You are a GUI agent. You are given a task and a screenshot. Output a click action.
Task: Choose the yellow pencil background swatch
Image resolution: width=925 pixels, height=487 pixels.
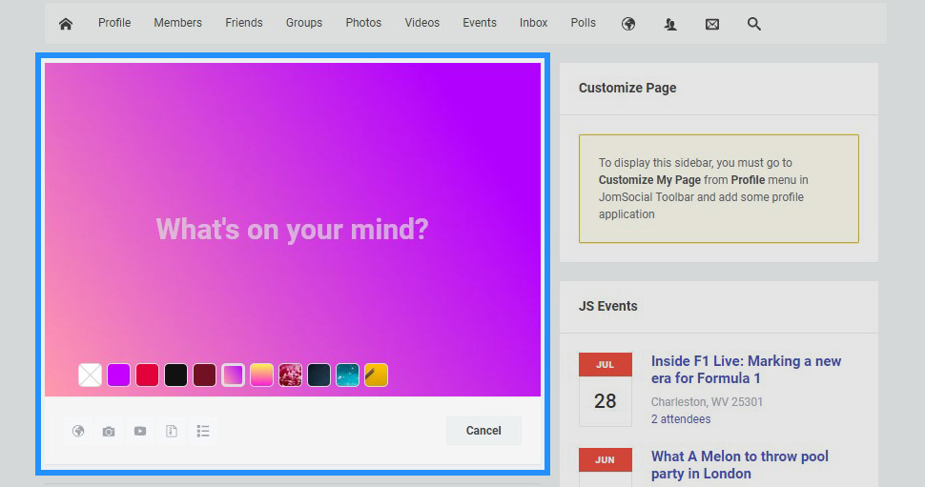click(376, 375)
